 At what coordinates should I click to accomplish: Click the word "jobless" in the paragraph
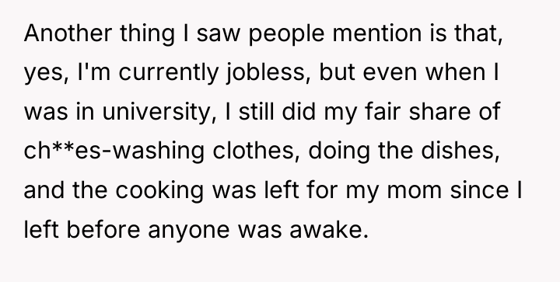pyautogui.click(x=267, y=73)
